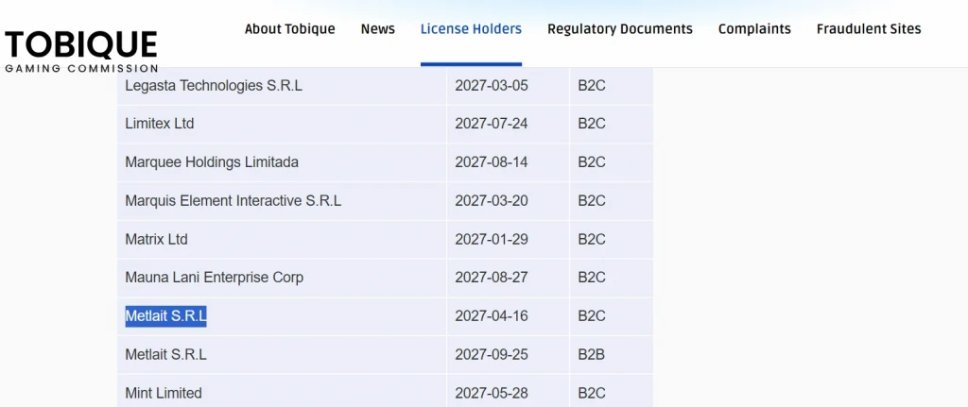Click the 2027-08-27 expiry date
Screen dimensions: 968x407
[492, 278]
